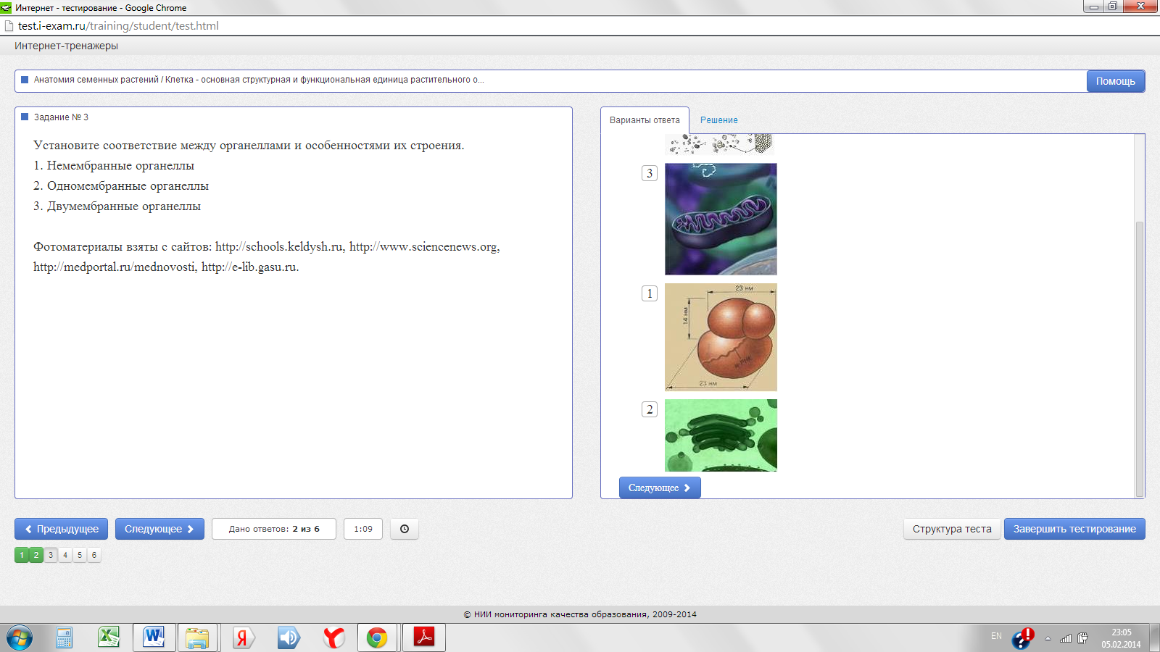The height and width of the screenshot is (652, 1160).
Task: Minimize the Chrome window
Action: 1093,7
